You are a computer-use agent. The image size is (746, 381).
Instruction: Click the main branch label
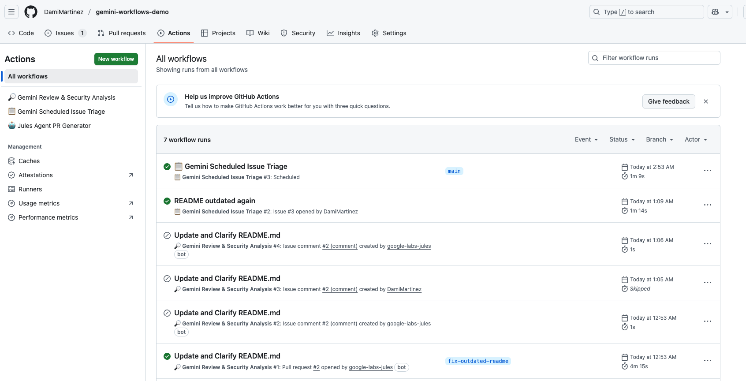click(x=454, y=171)
